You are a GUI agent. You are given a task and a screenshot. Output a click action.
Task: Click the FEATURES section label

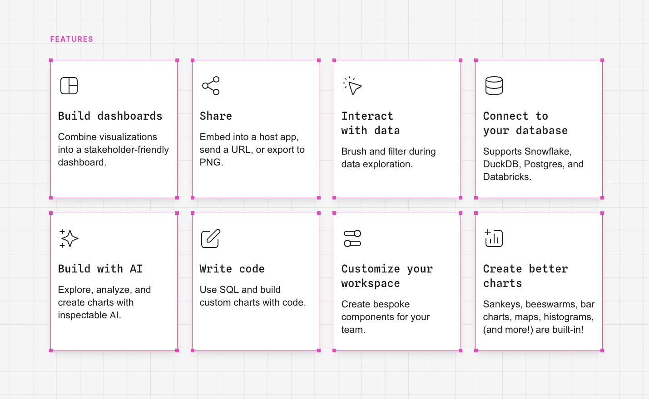72,39
